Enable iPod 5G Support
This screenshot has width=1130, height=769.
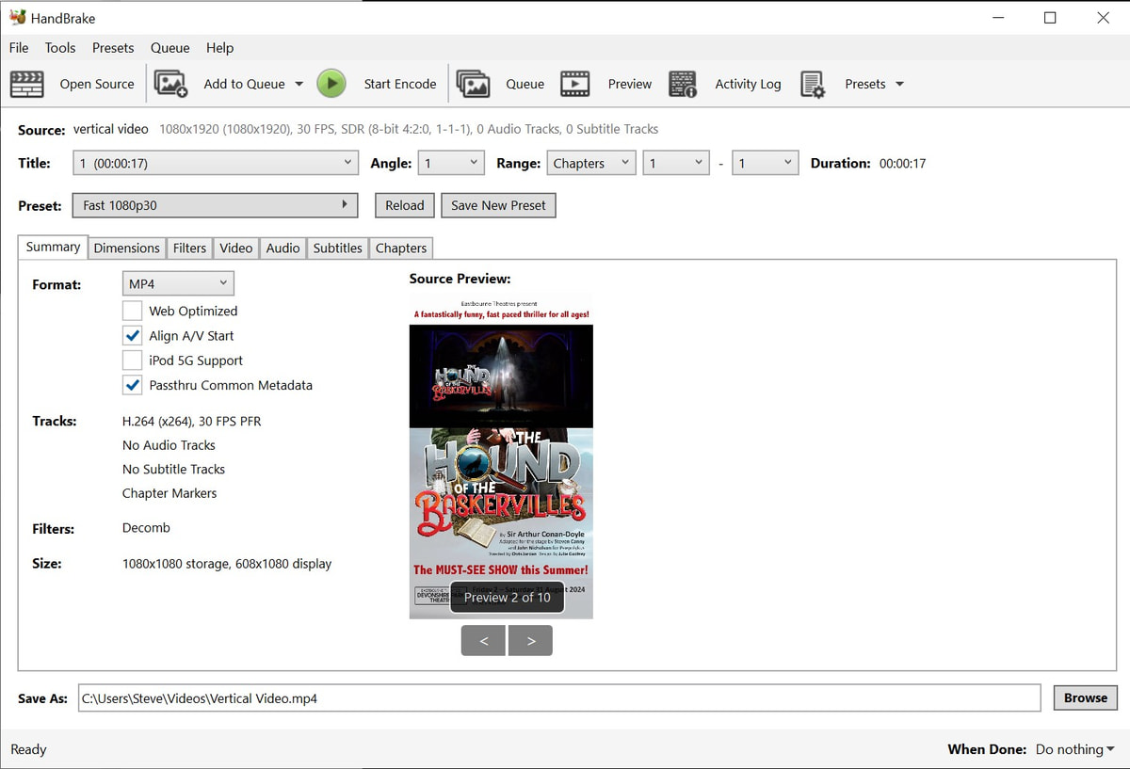click(132, 360)
